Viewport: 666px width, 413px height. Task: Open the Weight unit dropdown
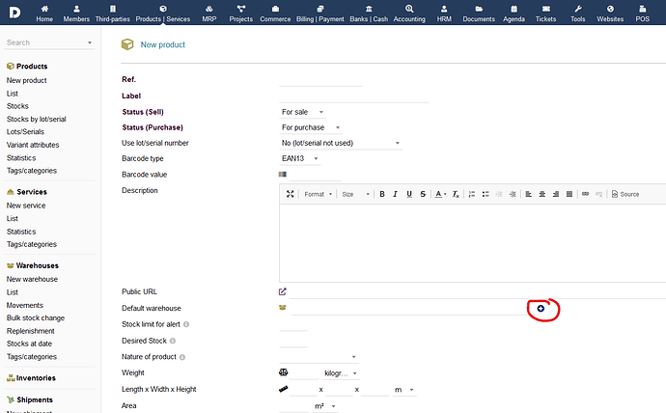341,373
